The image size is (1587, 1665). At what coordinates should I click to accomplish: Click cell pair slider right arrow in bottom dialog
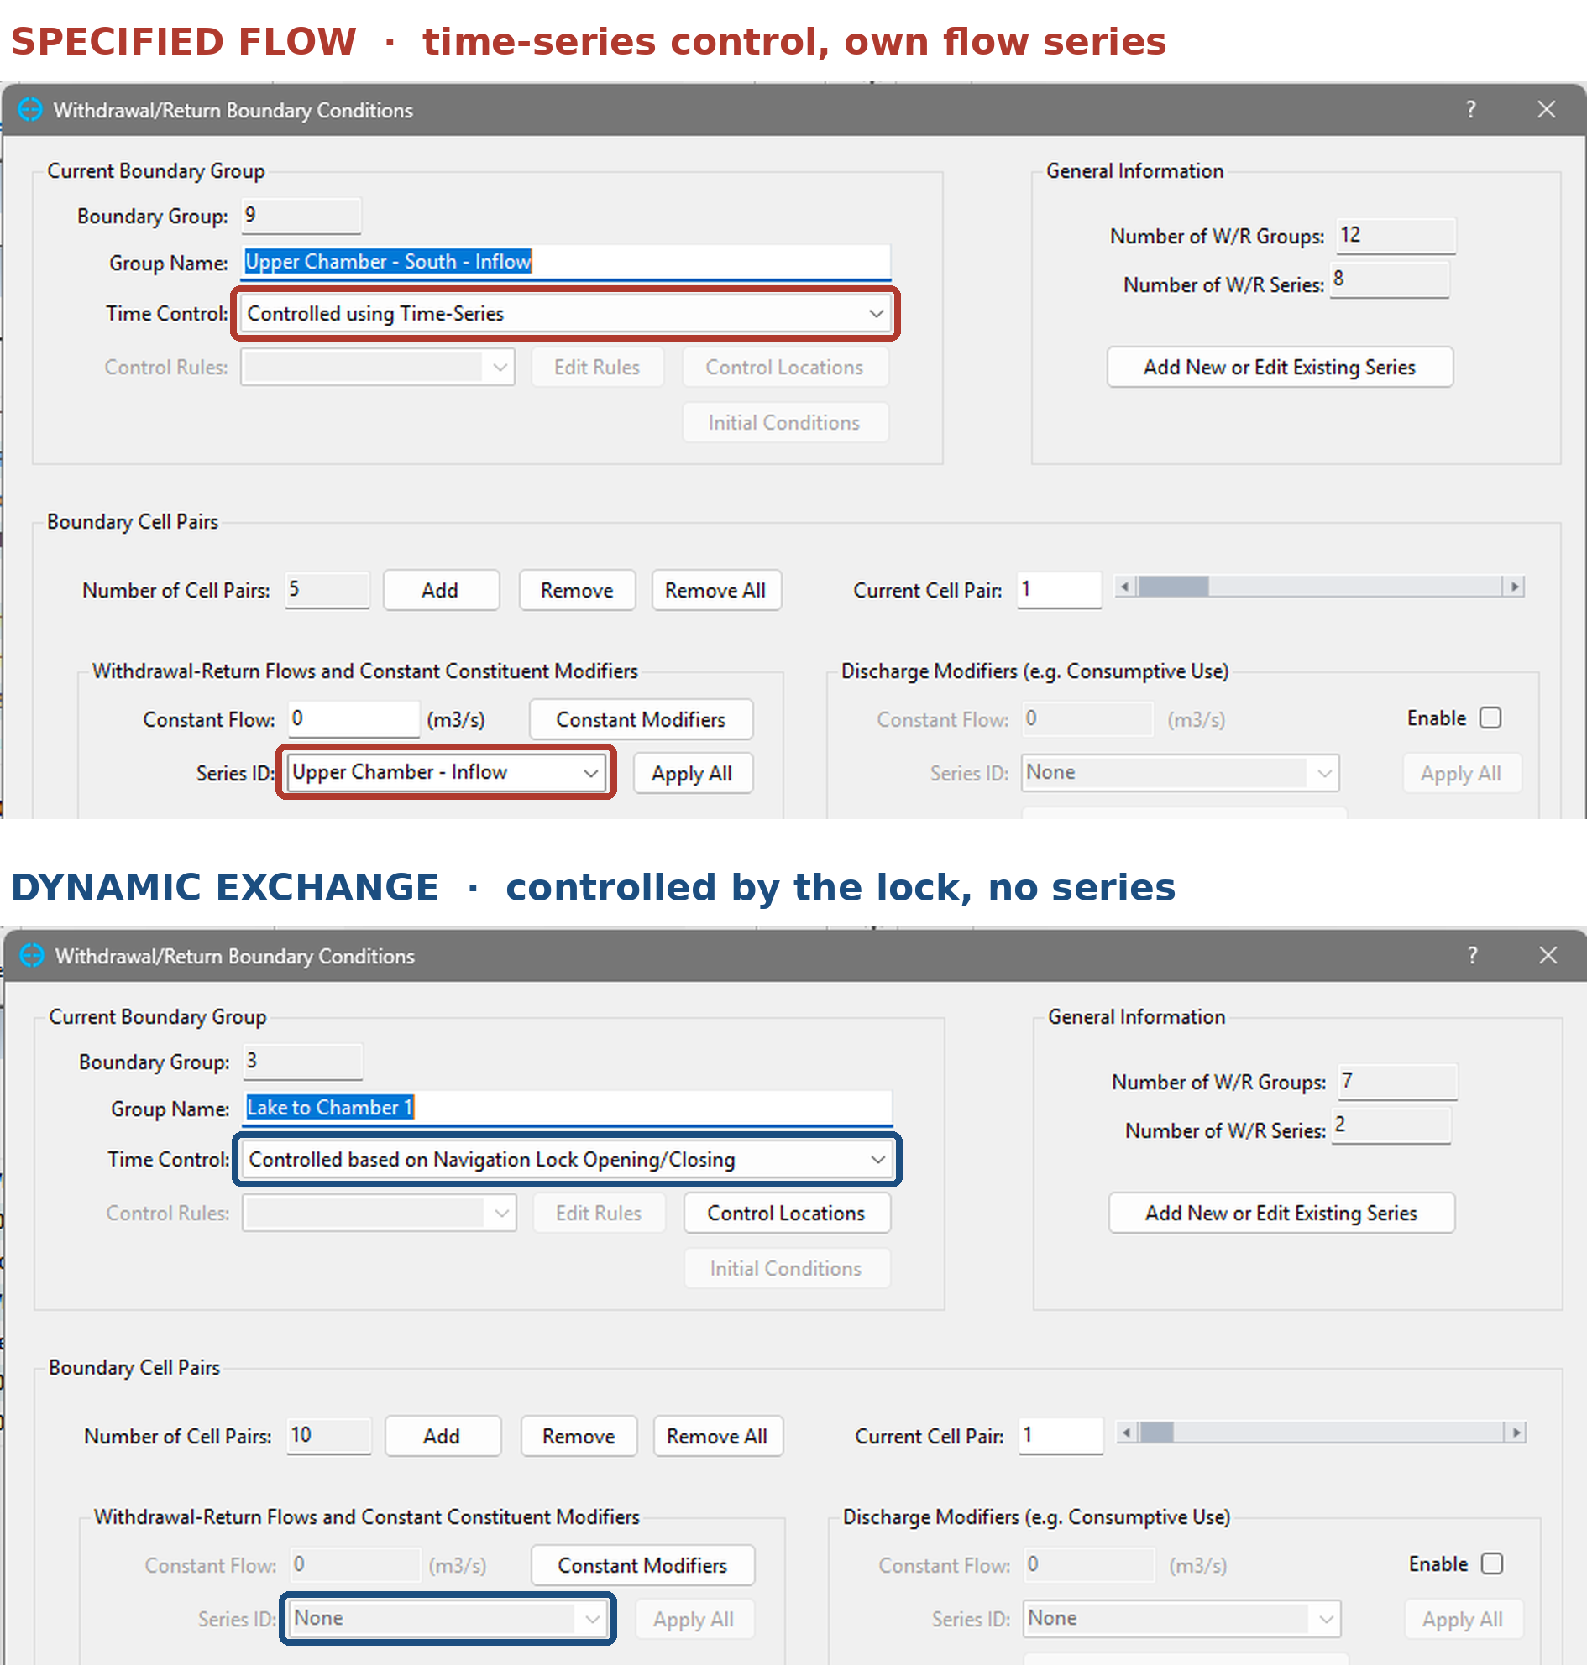click(1516, 1432)
